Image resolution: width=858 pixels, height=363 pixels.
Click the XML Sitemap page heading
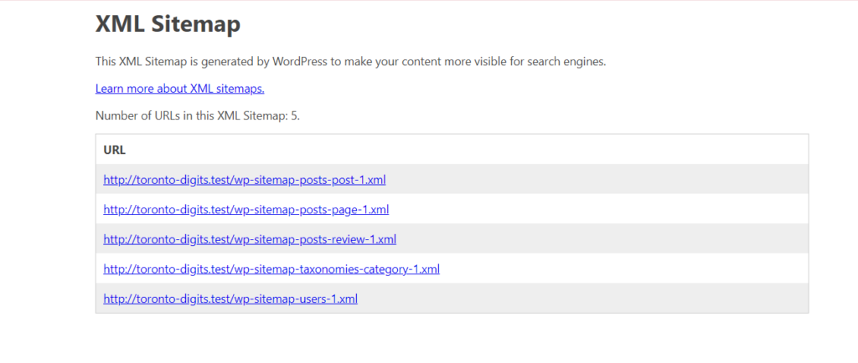tap(168, 25)
